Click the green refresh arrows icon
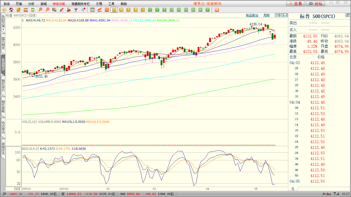 33,10
